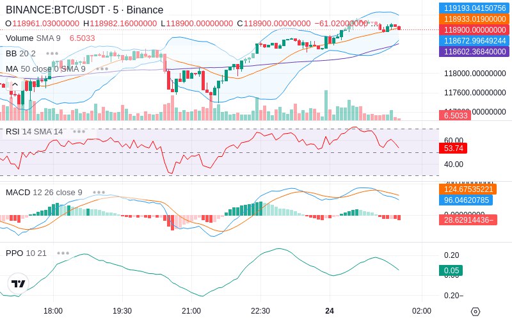Viewport: 512px width, 320px height.
Task: Open more options for MA 50 indicator
Action: coord(102,68)
